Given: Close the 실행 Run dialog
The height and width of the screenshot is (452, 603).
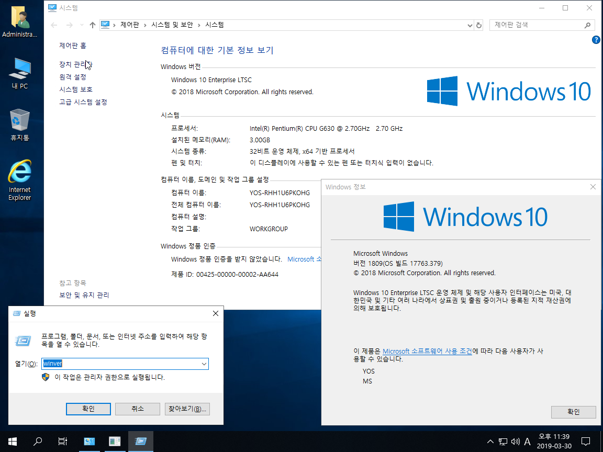Looking at the screenshot, I should click(216, 314).
